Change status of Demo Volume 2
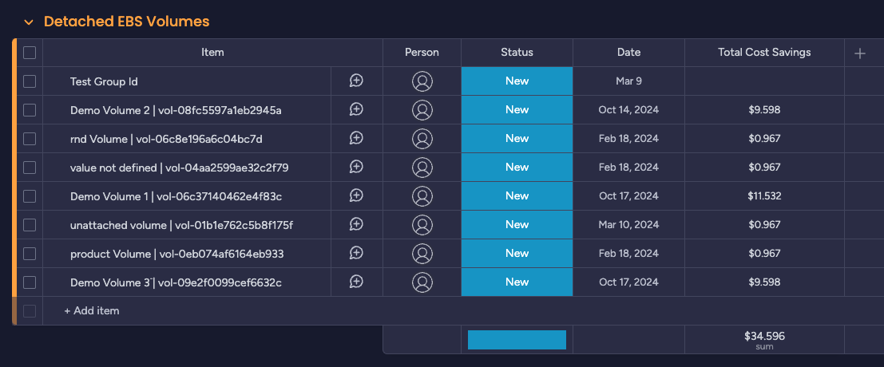The width and height of the screenshot is (884, 367). coord(517,110)
